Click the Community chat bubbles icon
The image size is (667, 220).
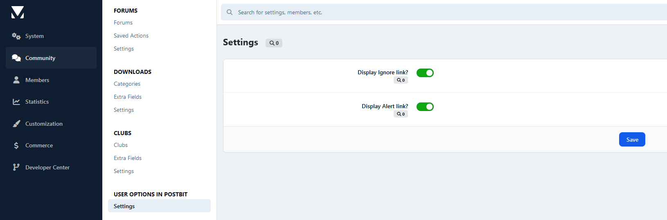pyautogui.click(x=16, y=58)
